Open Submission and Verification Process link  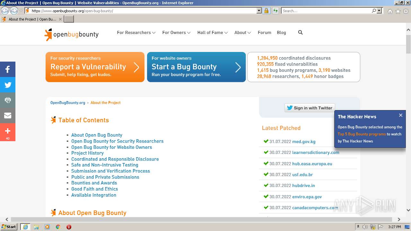tap(110, 171)
